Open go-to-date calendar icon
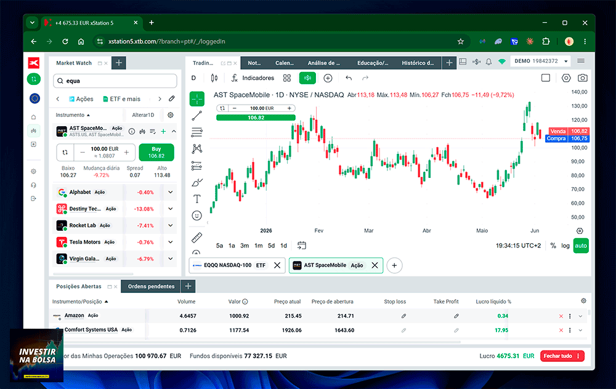The image size is (616, 389). click(x=302, y=246)
